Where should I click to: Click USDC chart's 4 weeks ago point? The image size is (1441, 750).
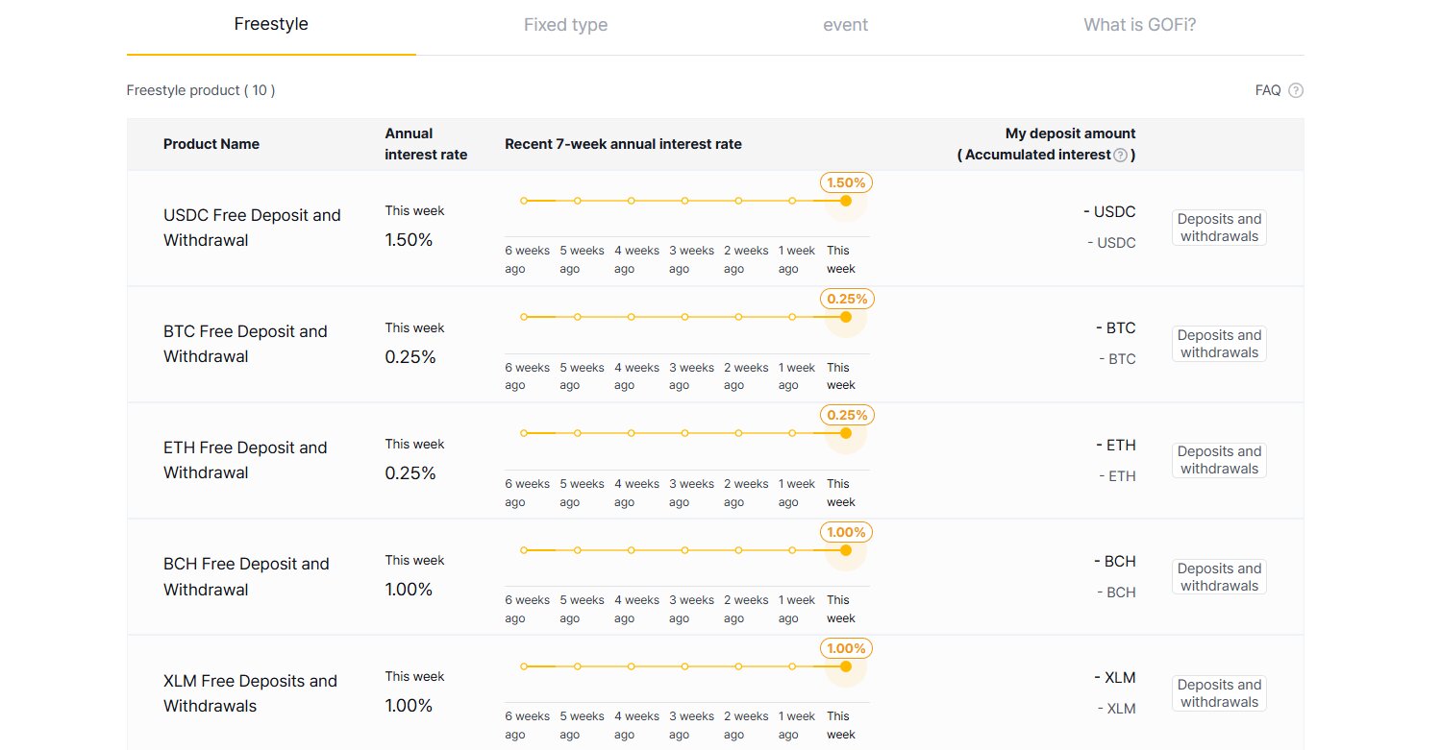[631, 201]
